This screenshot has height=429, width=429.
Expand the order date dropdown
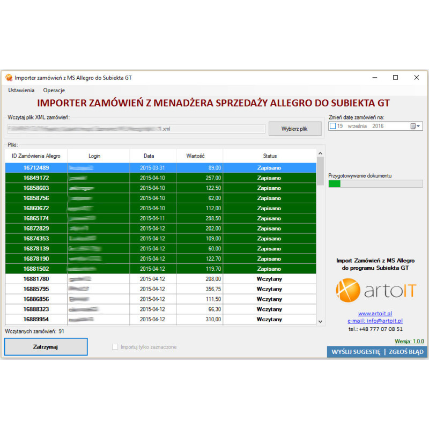point(419,127)
